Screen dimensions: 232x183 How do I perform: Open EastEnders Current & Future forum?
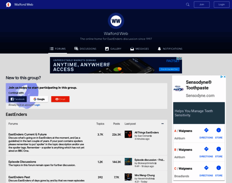(27, 134)
